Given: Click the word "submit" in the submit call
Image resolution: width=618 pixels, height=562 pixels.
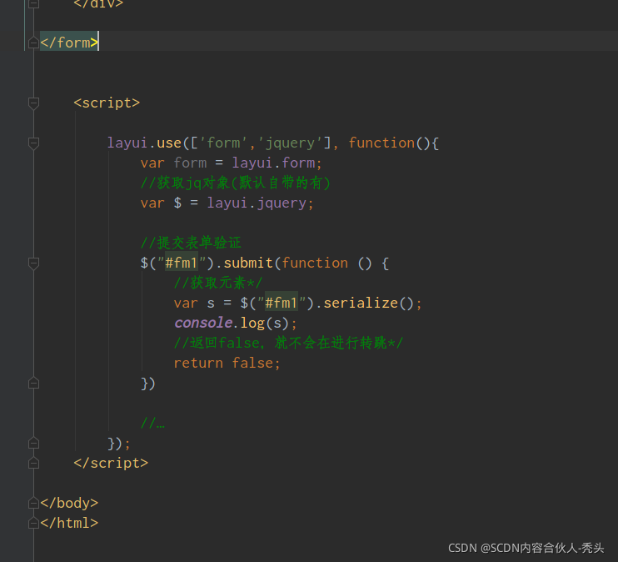Looking at the screenshot, I should (248, 263).
